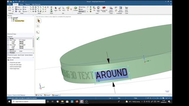Open File Explorer from the taskbar
The height and width of the screenshot is (106, 189).
pos(62,102)
